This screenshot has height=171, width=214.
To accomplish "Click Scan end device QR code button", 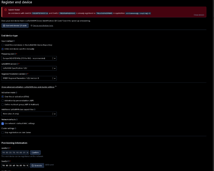I will coord(15,26).
